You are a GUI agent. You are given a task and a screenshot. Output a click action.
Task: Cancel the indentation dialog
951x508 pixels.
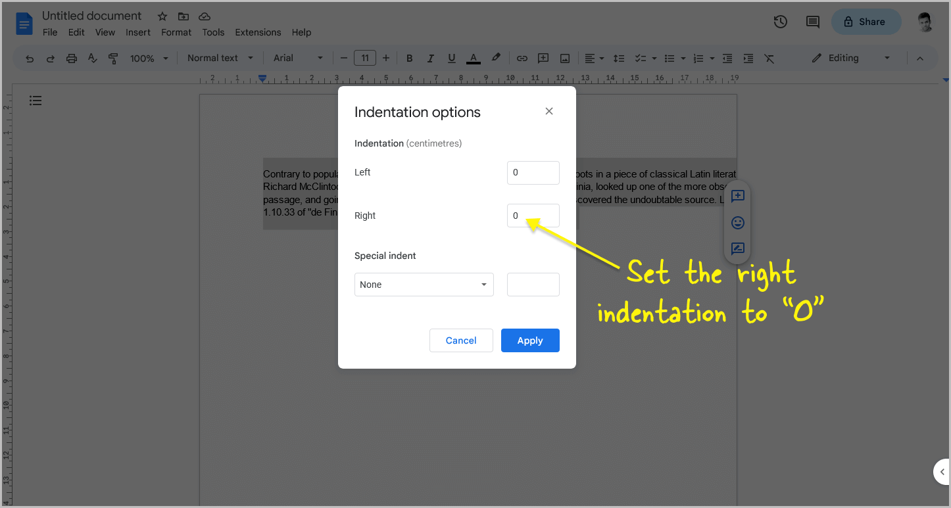coord(461,340)
